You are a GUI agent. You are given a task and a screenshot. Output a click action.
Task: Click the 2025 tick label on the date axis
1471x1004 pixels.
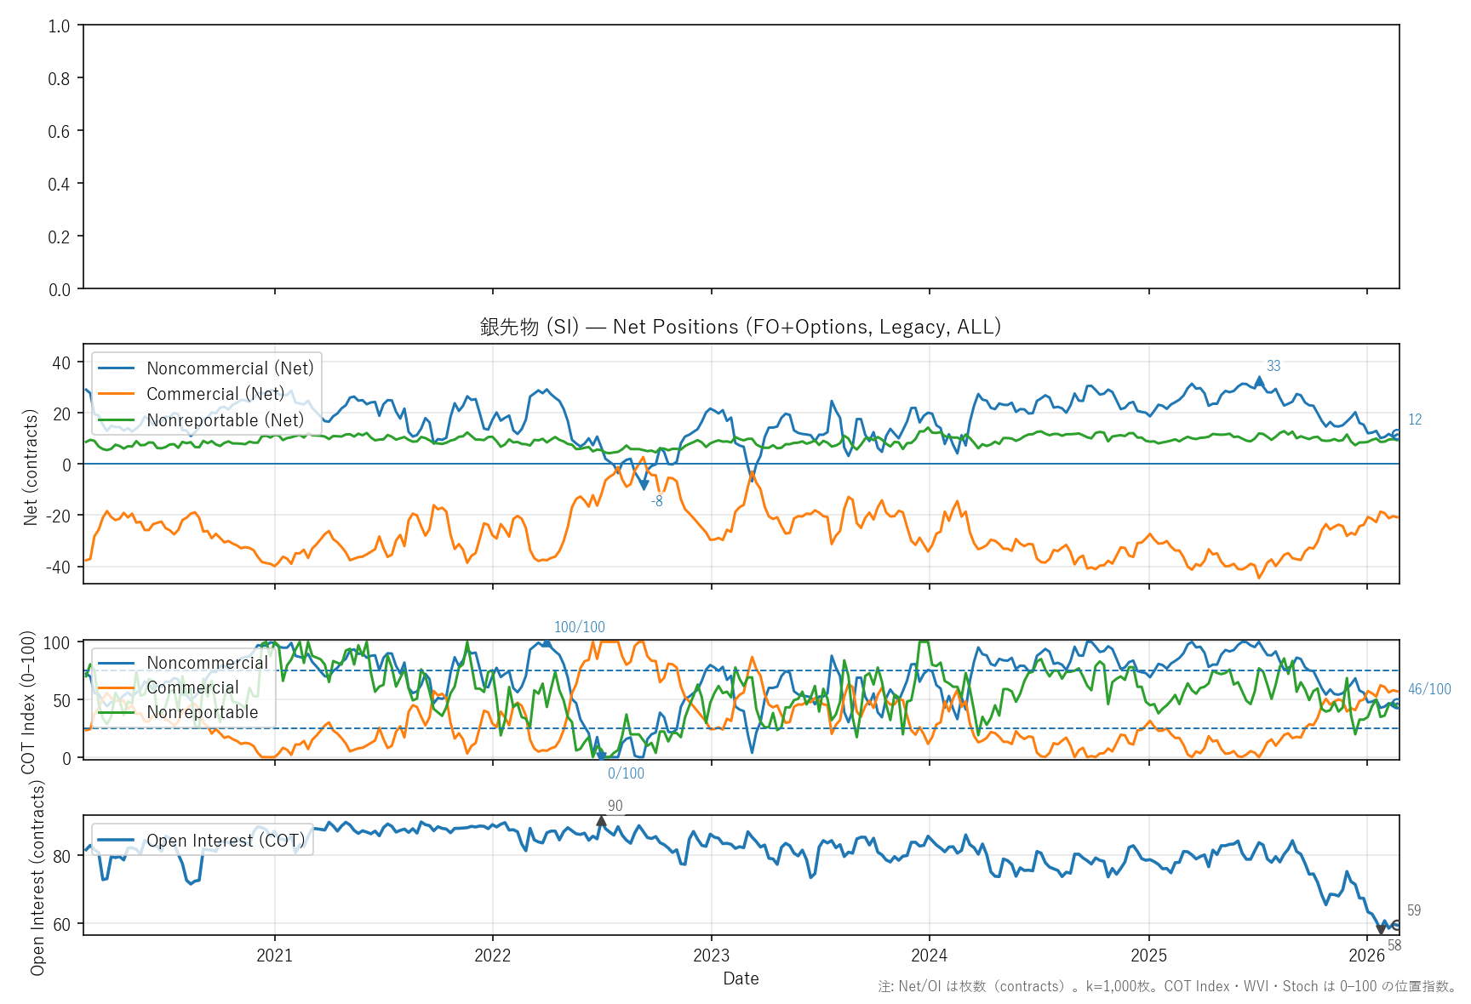(1148, 956)
